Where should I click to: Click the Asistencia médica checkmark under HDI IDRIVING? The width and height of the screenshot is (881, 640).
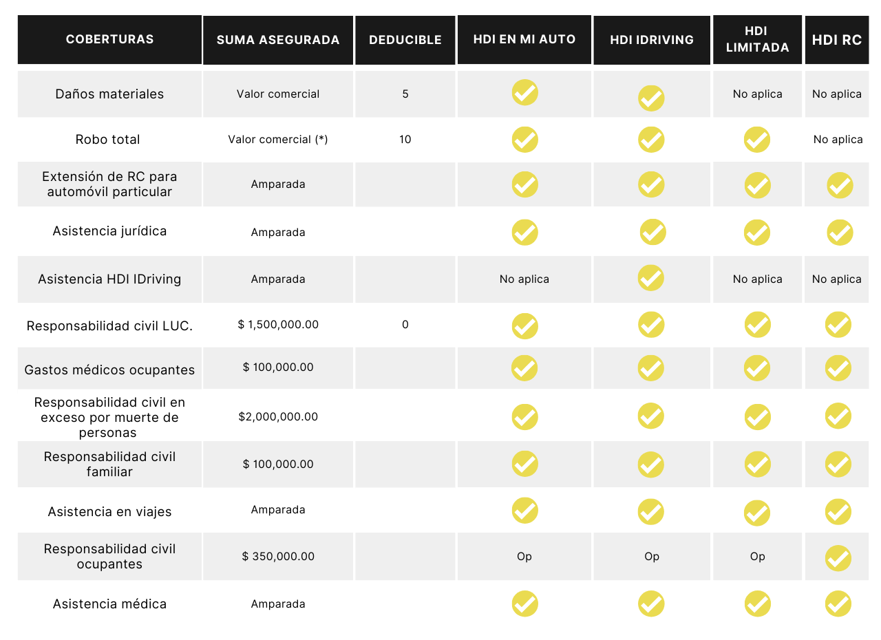[x=651, y=604]
